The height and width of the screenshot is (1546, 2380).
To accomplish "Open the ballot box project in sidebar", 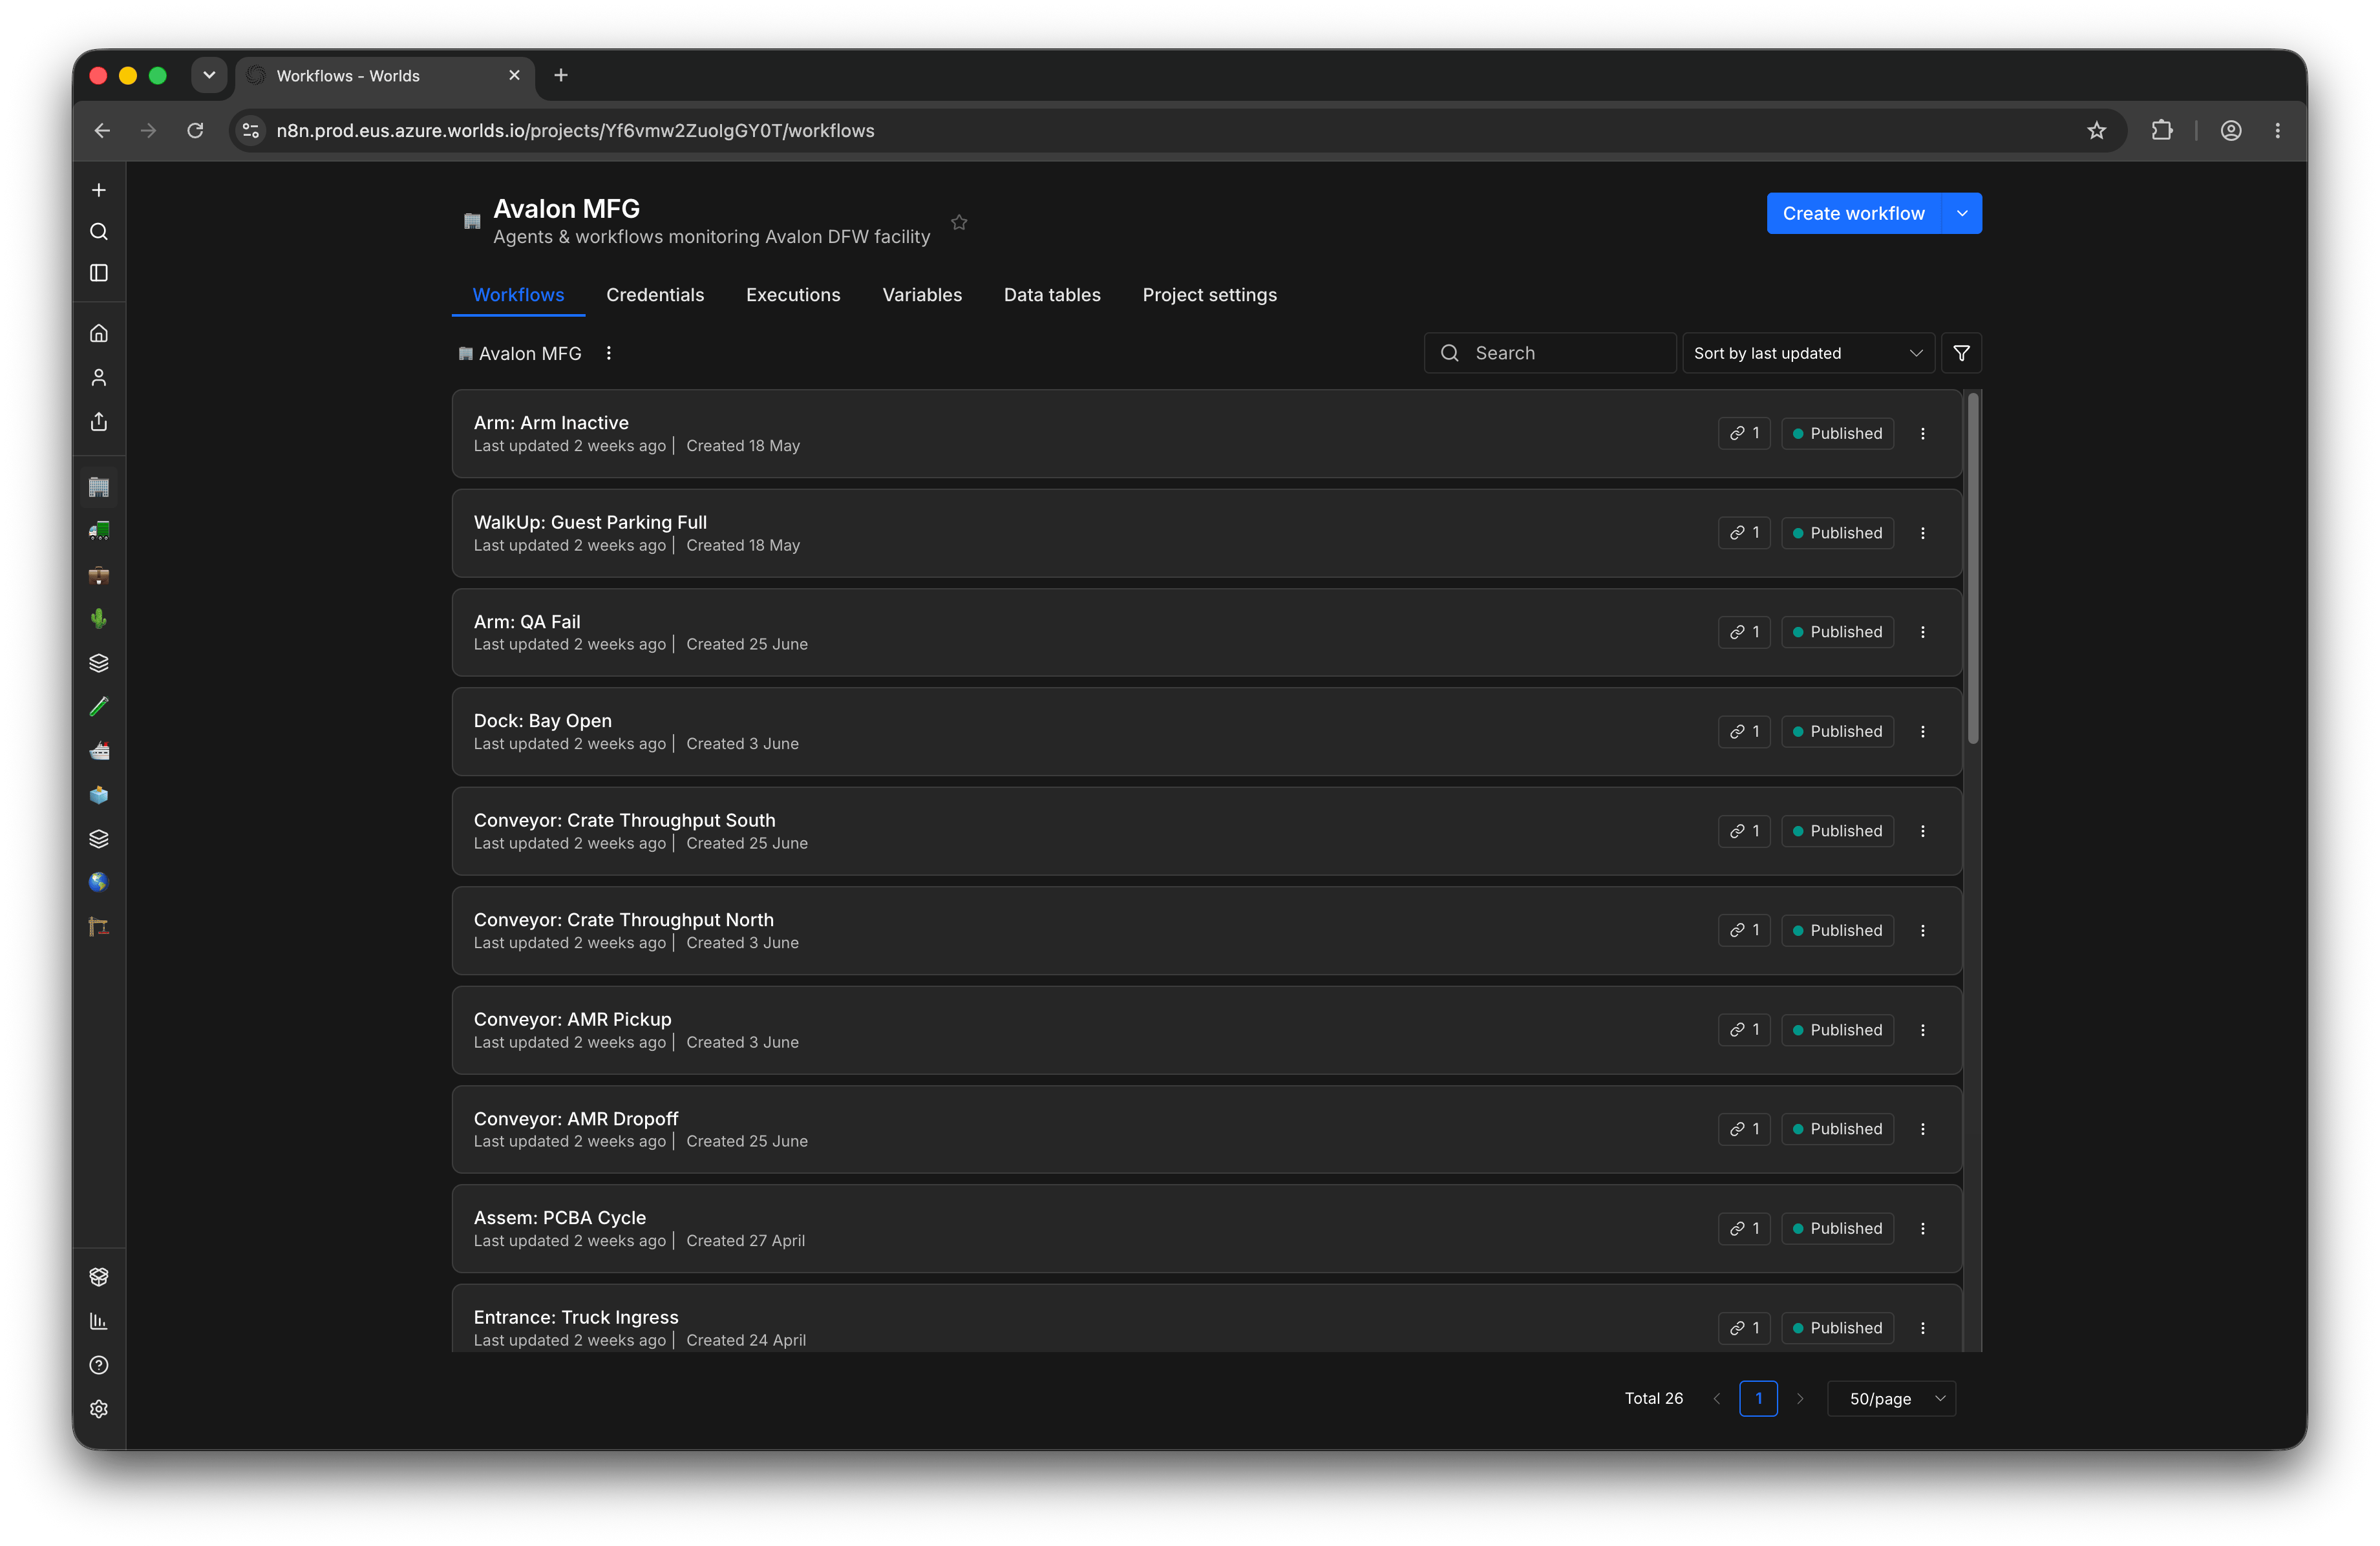I will (99, 795).
